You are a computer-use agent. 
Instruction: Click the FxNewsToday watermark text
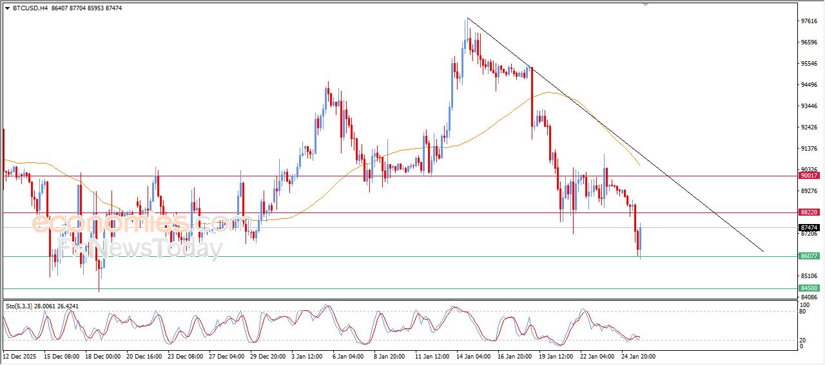[x=139, y=248]
